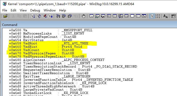Image resolution: width=177 pixels, height=96 pixels.
Task: Click the Go (continue execution) toolbar icon
Action: click(33, 16)
